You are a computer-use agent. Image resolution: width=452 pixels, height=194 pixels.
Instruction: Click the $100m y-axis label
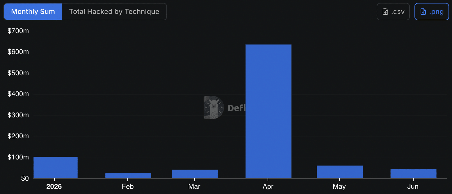18,157
